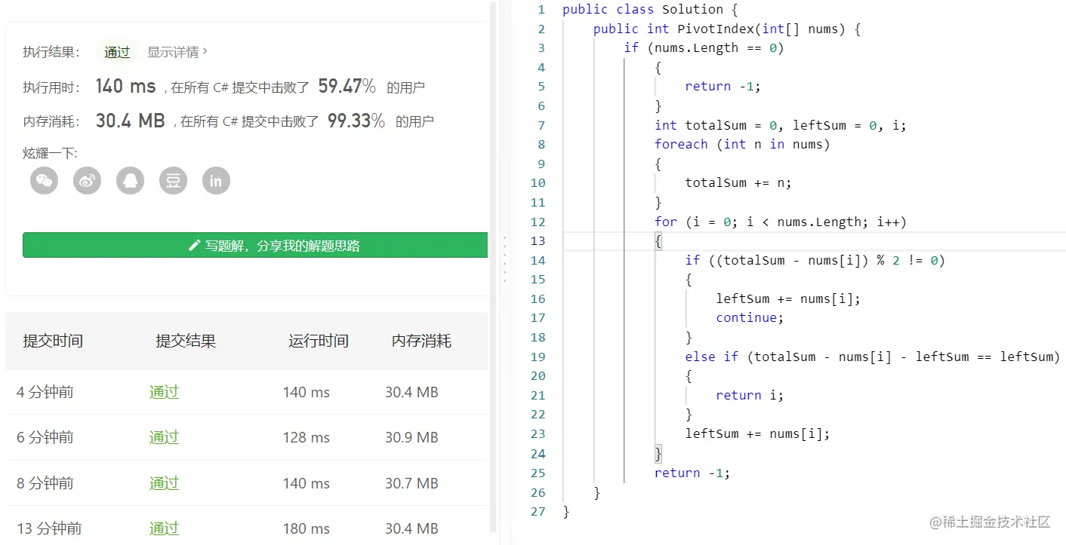Open the 通过 submission from 13 分钟前
The height and width of the screenshot is (545, 1066).
point(164,528)
